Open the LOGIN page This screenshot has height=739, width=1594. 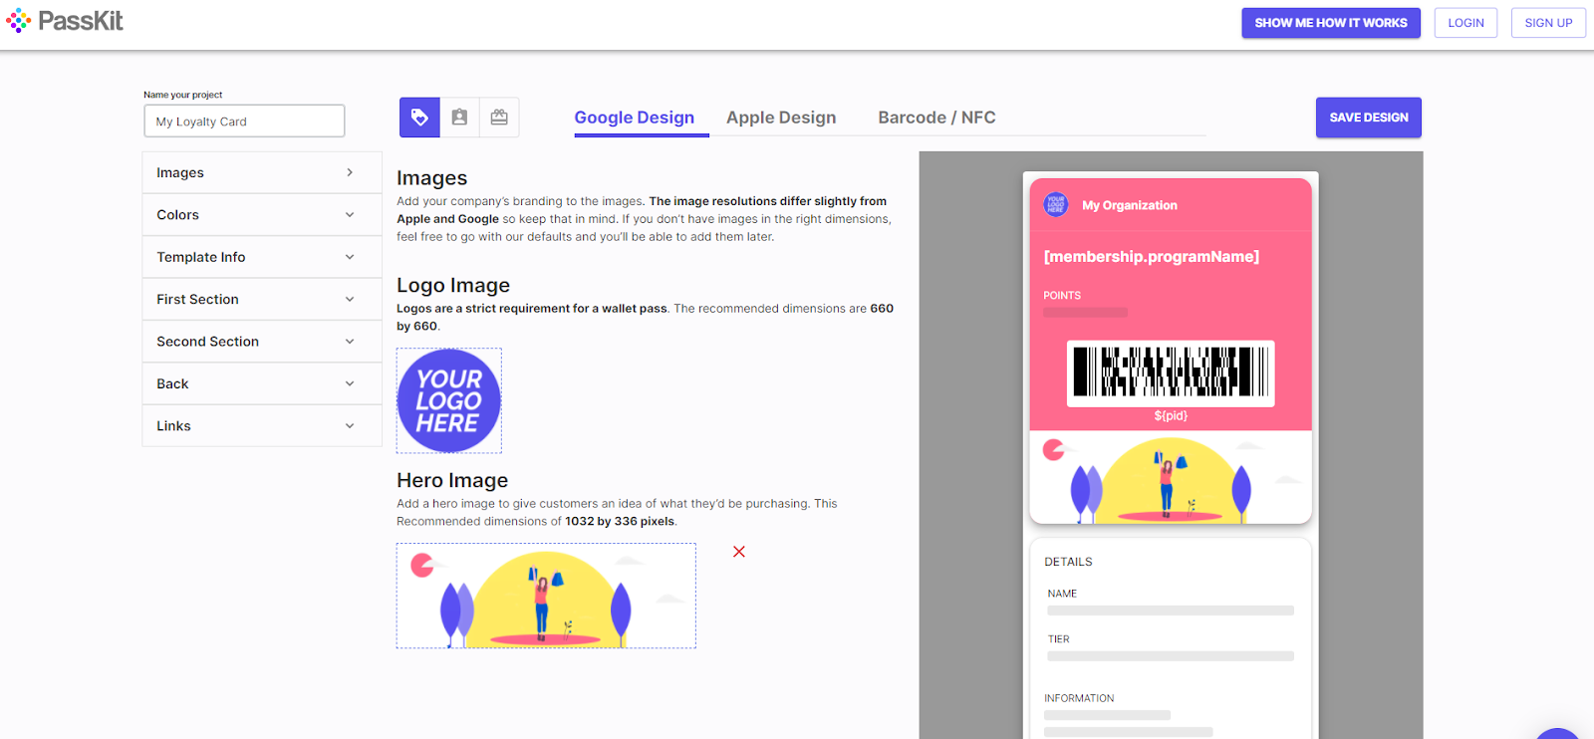[x=1465, y=23]
